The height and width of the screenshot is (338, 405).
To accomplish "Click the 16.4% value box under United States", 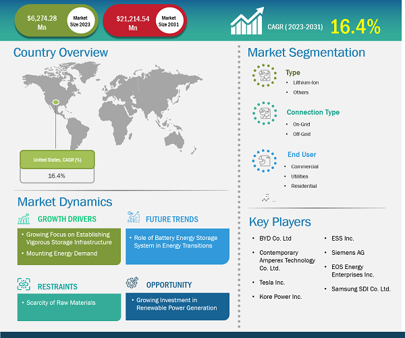I will [57, 176].
